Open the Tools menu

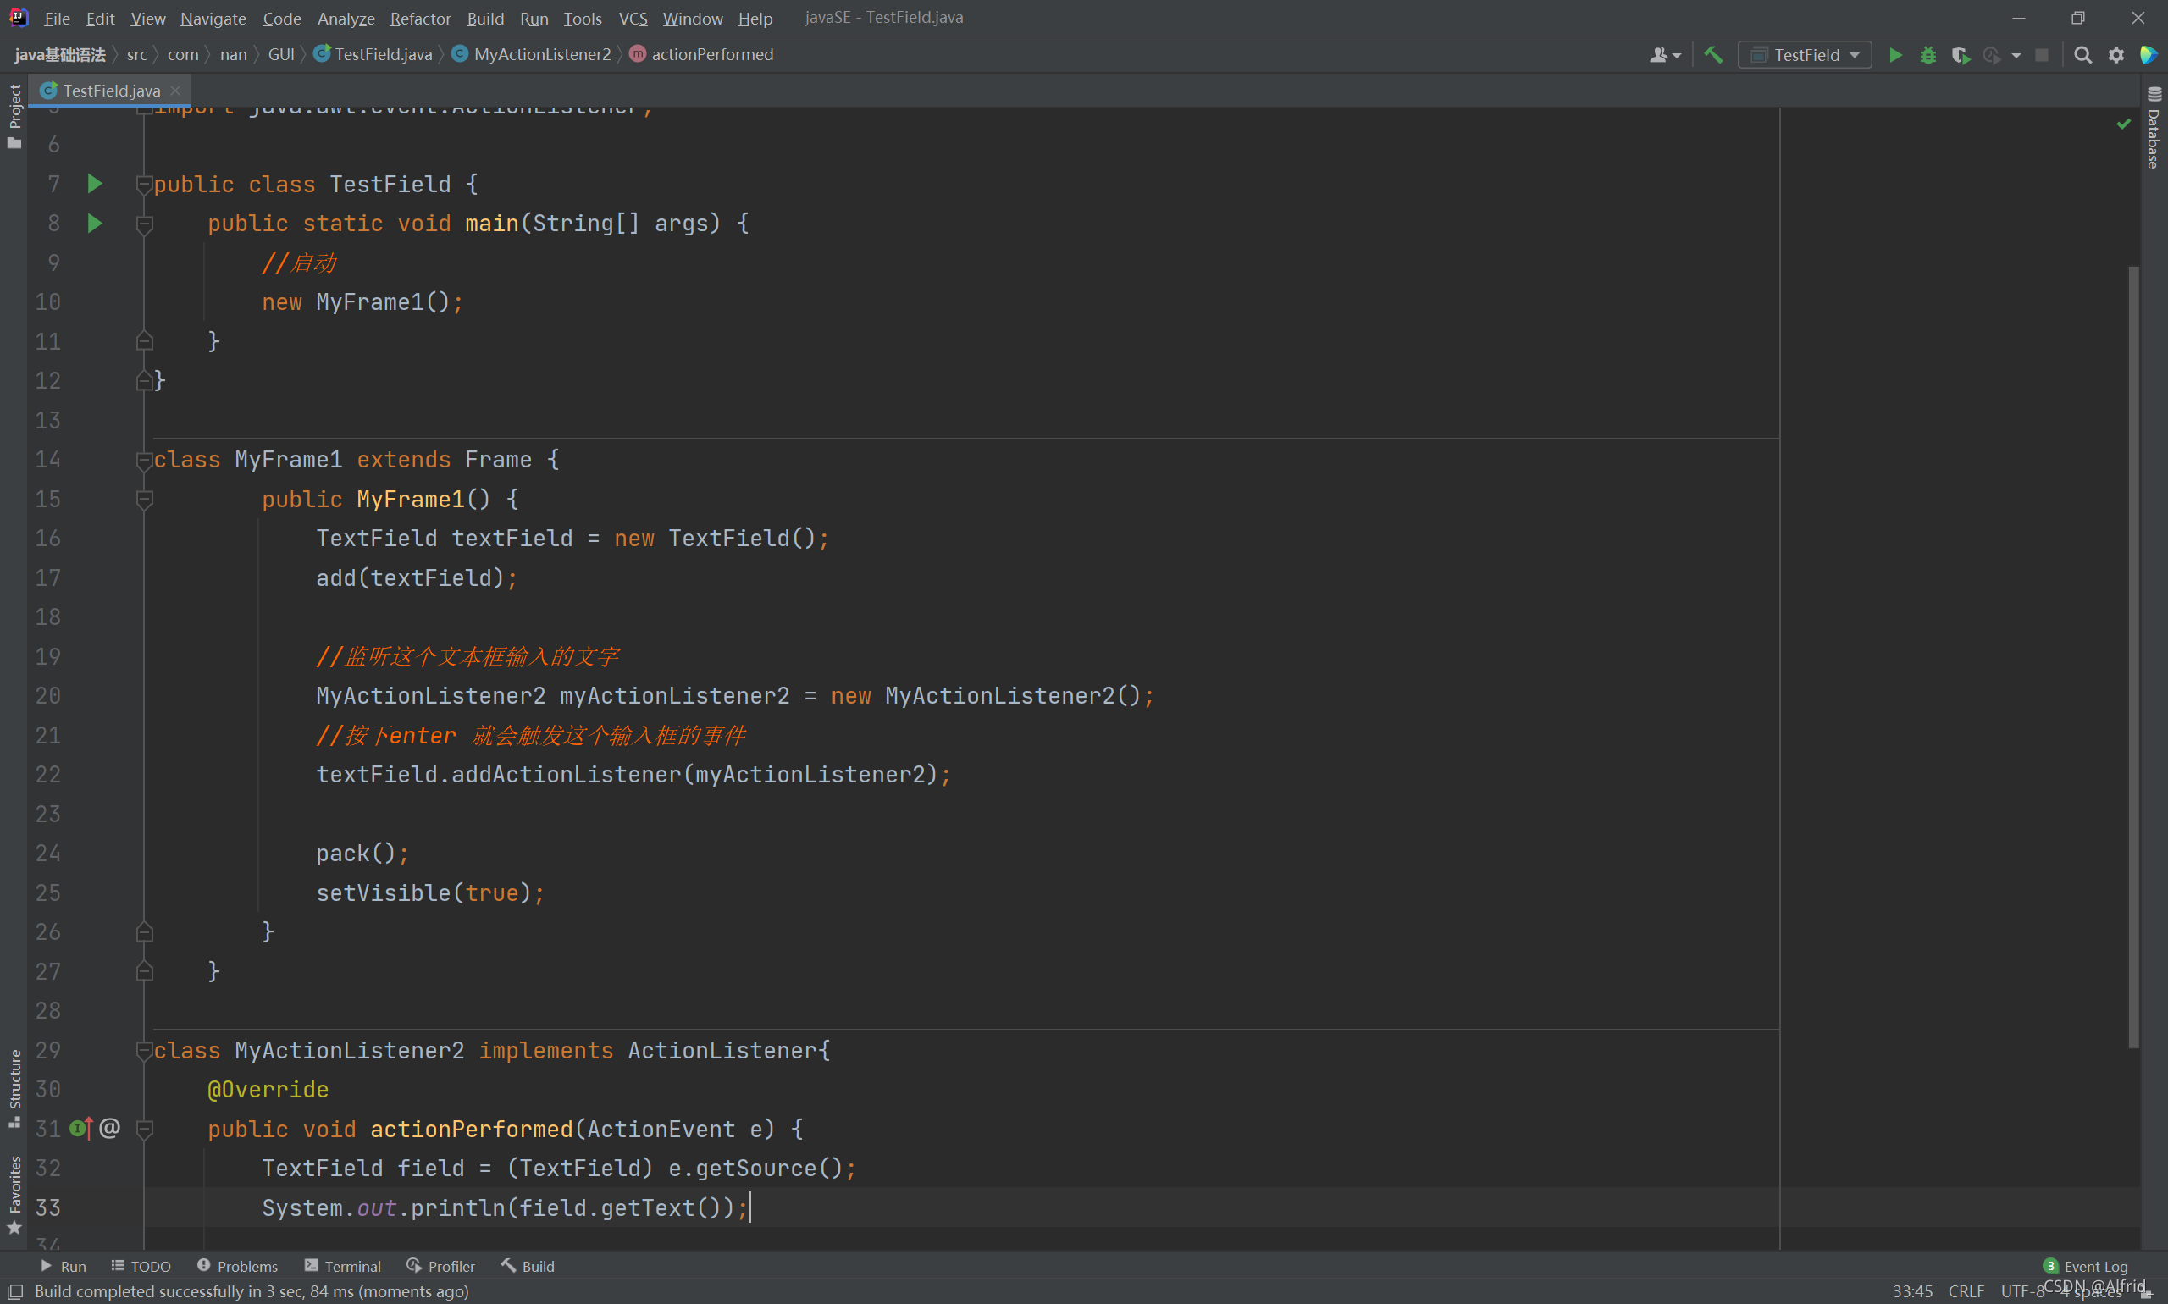[583, 18]
